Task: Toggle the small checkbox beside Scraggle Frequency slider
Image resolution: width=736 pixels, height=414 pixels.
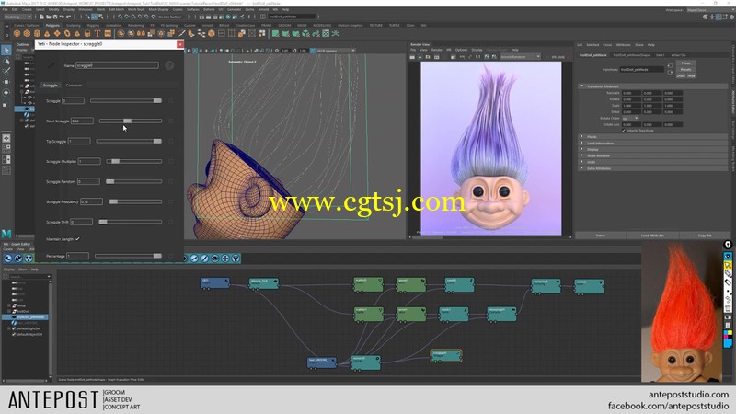Action: (171, 201)
